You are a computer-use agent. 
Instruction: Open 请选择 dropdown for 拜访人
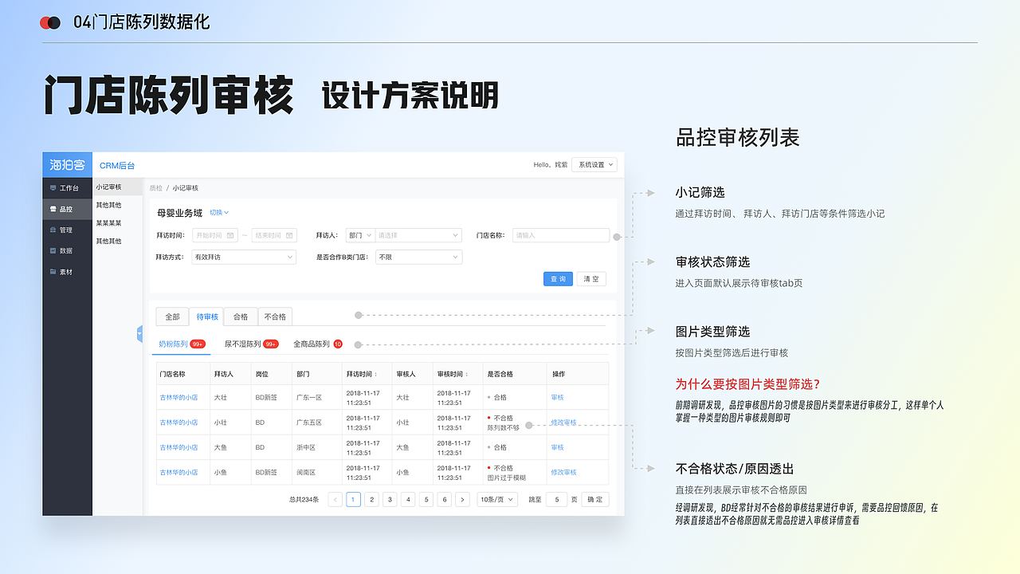click(418, 235)
